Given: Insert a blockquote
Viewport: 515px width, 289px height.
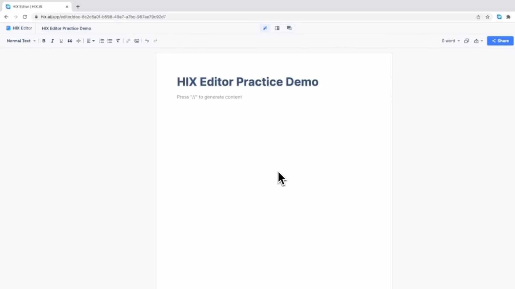Looking at the screenshot, I should coord(70,41).
